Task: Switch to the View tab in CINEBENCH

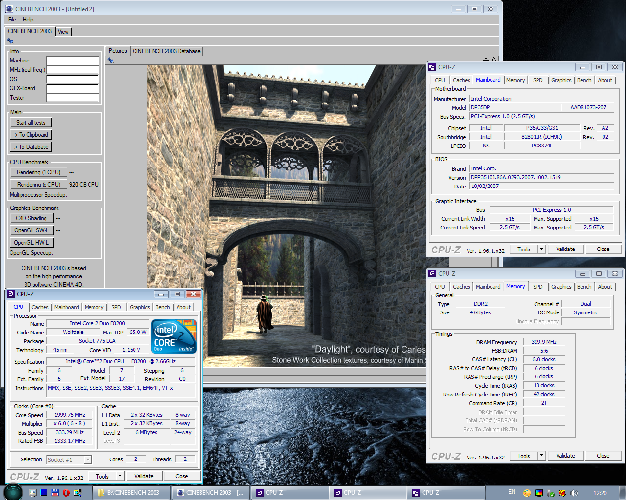Action: tap(63, 32)
